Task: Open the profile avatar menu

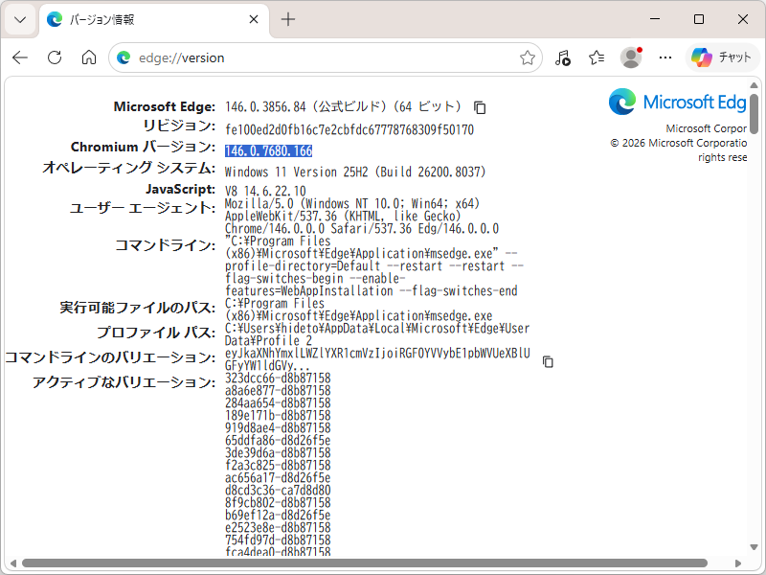Action: (x=630, y=57)
